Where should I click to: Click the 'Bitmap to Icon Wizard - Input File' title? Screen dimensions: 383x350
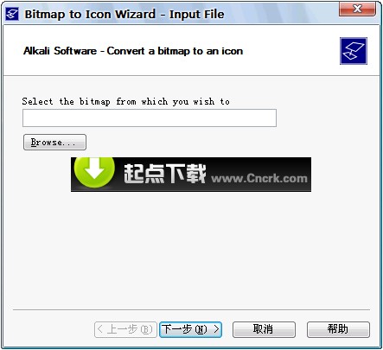pos(124,14)
